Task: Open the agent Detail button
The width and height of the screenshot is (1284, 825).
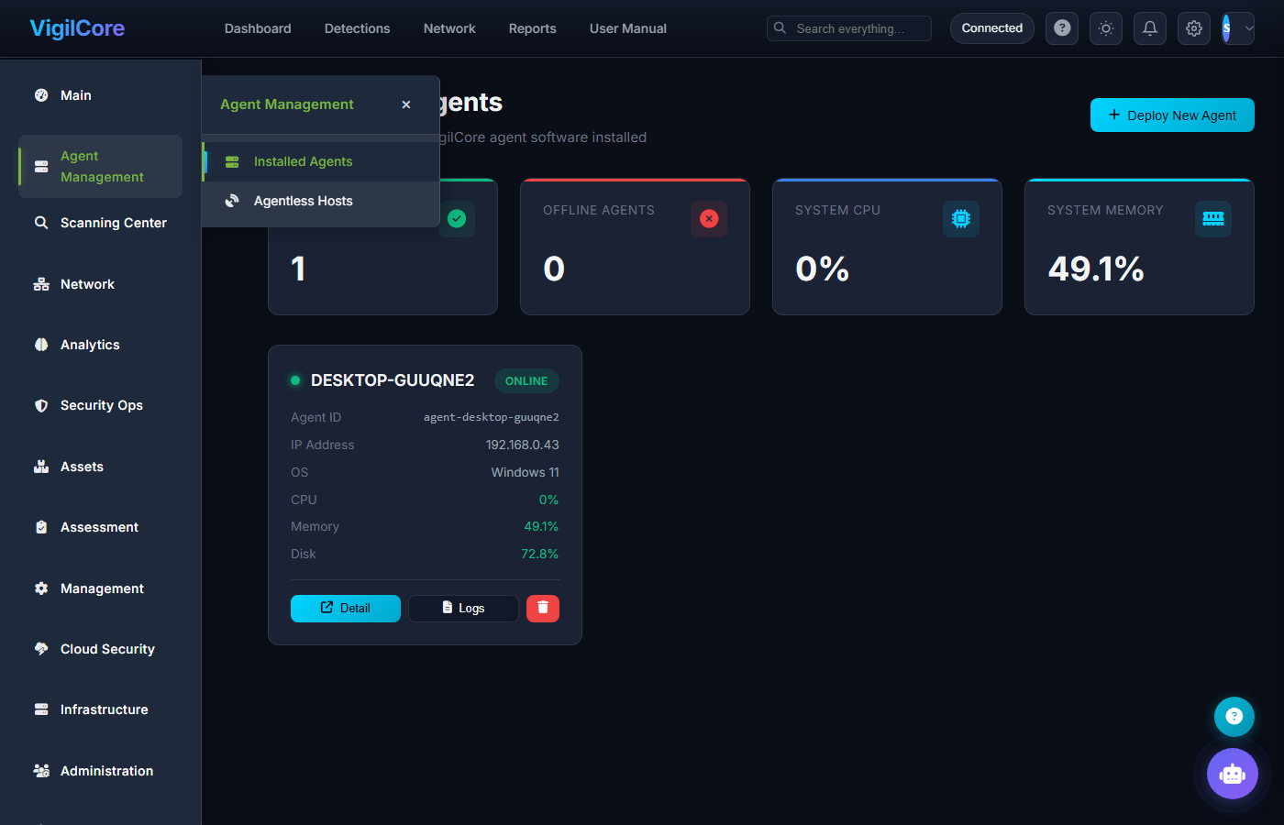Action: point(346,608)
